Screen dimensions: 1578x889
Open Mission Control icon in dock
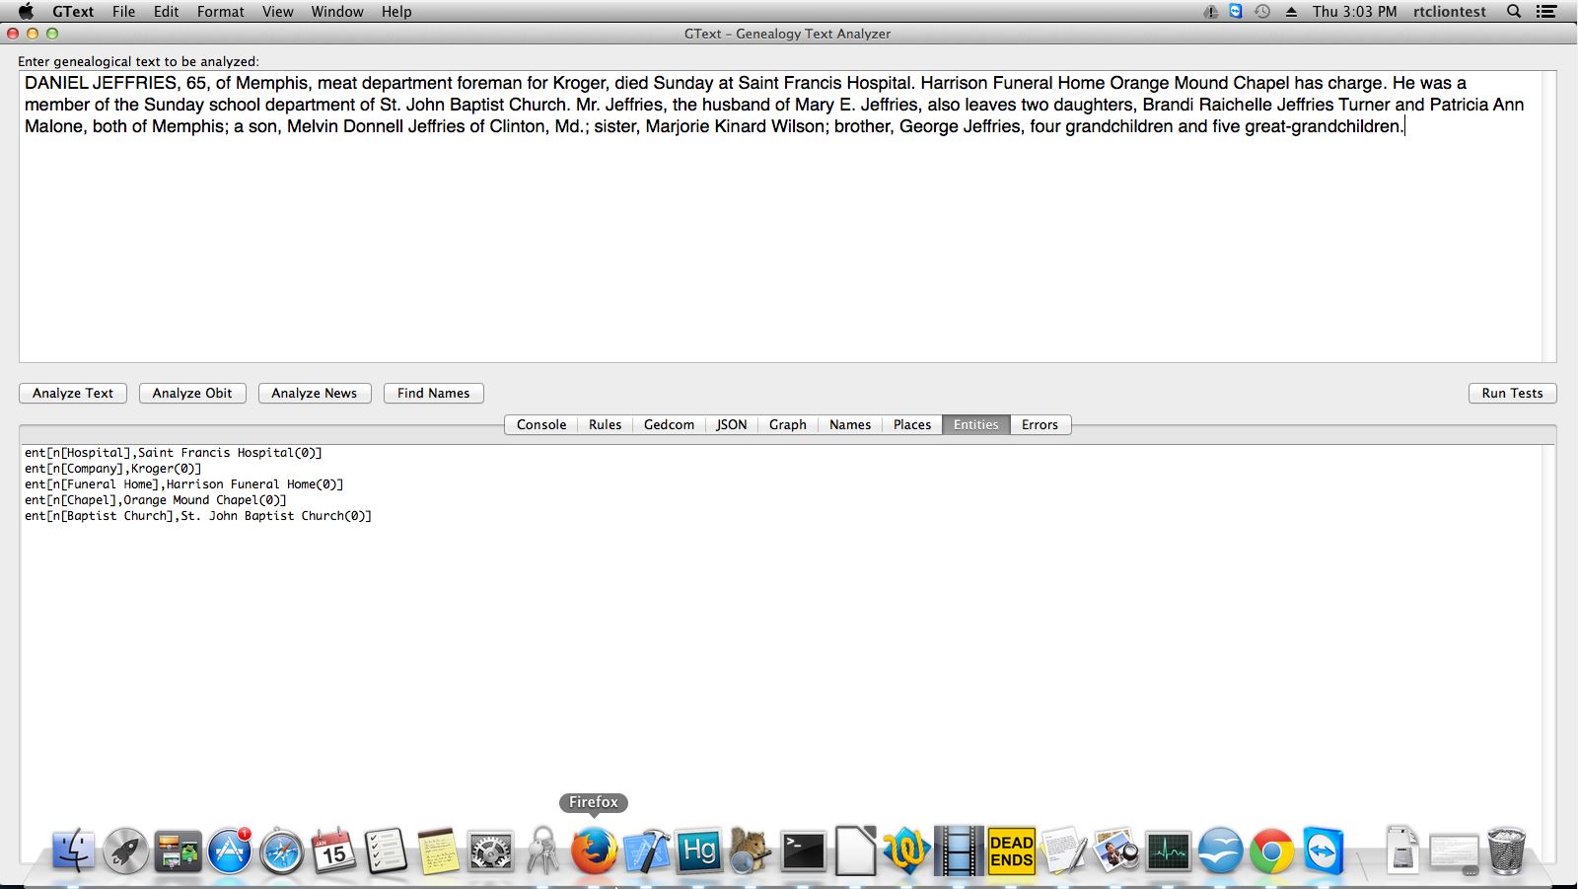click(179, 851)
